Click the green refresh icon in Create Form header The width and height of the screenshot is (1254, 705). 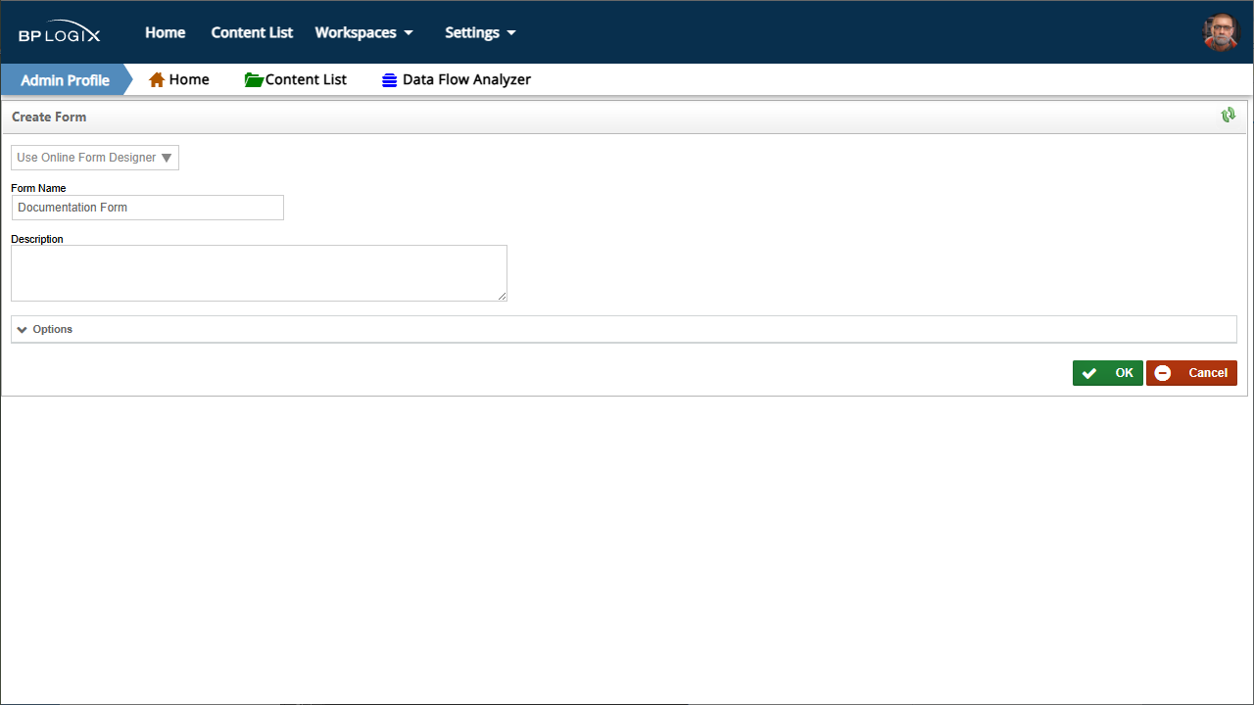coord(1229,116)
